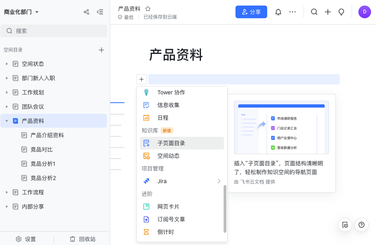
Task: Choose 倒计时 in the insert menu
Action: (x=166, y=232)
